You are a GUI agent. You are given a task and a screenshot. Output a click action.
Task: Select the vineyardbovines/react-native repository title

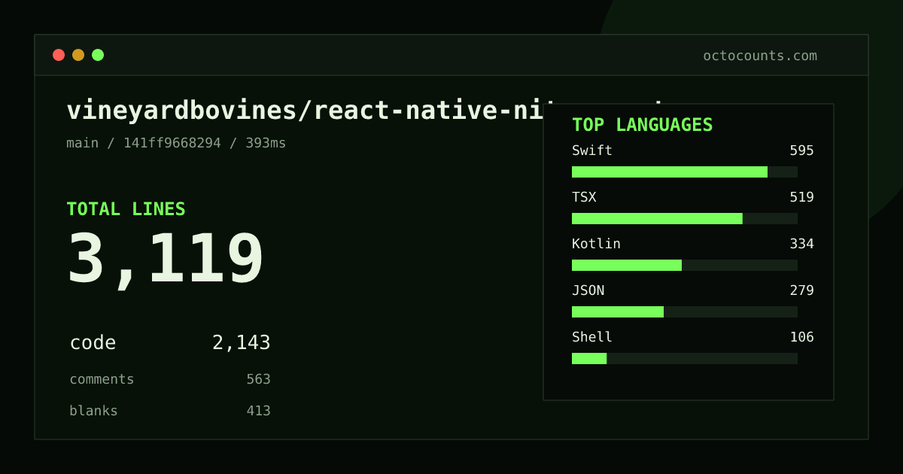point(305,111)
